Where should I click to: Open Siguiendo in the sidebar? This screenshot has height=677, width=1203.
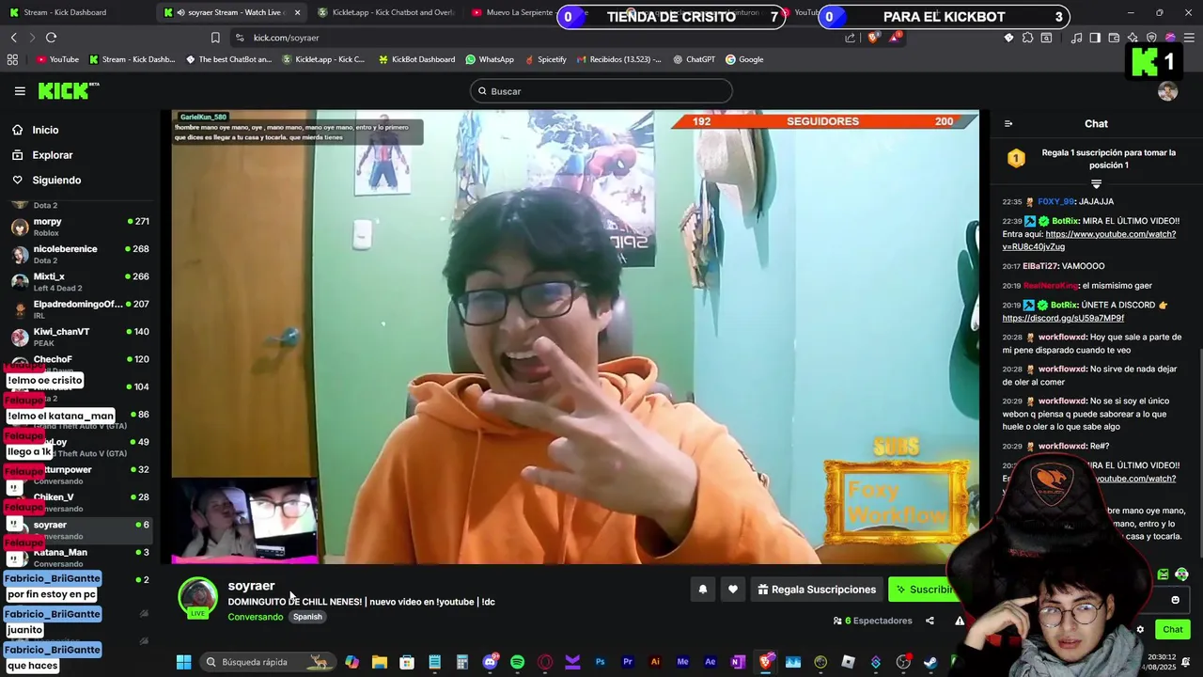(56, 180)
